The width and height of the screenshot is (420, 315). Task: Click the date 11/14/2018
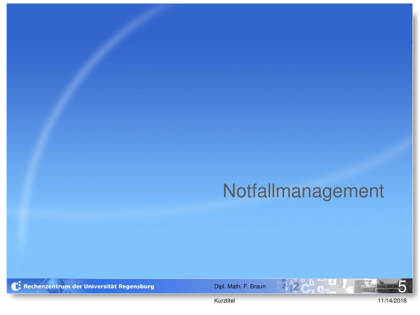coord(392,301)
